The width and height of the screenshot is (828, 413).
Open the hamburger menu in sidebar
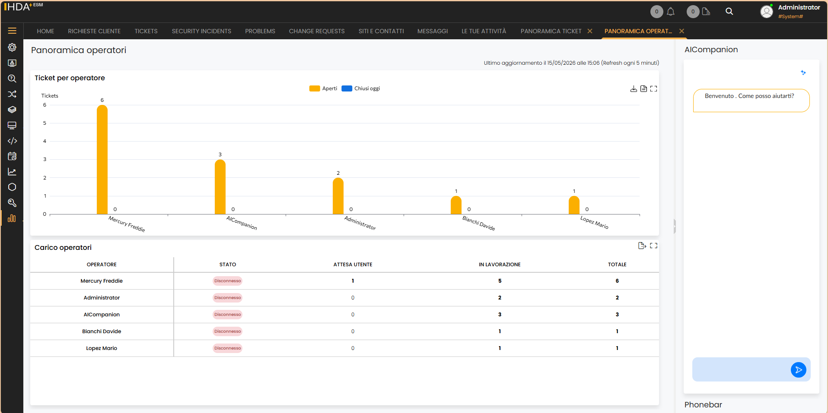12,31
